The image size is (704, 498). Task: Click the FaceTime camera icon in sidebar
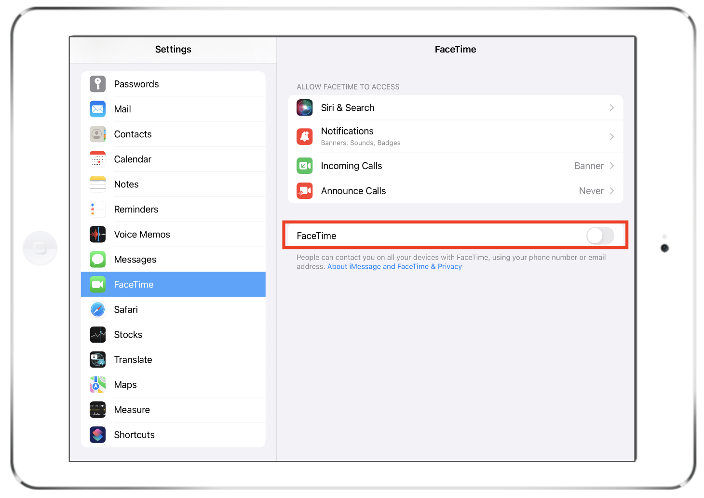click(x=97, y=284)
